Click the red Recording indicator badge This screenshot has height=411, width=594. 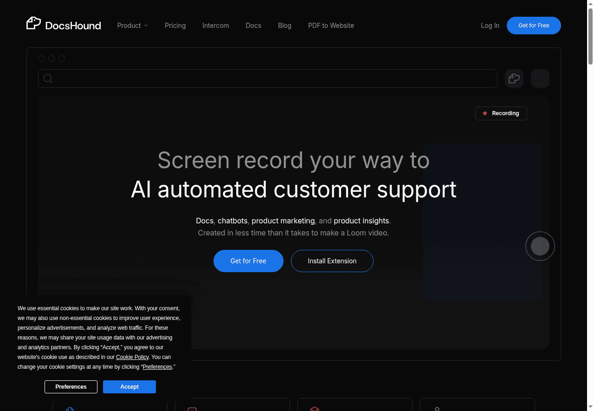coord(501,113)
